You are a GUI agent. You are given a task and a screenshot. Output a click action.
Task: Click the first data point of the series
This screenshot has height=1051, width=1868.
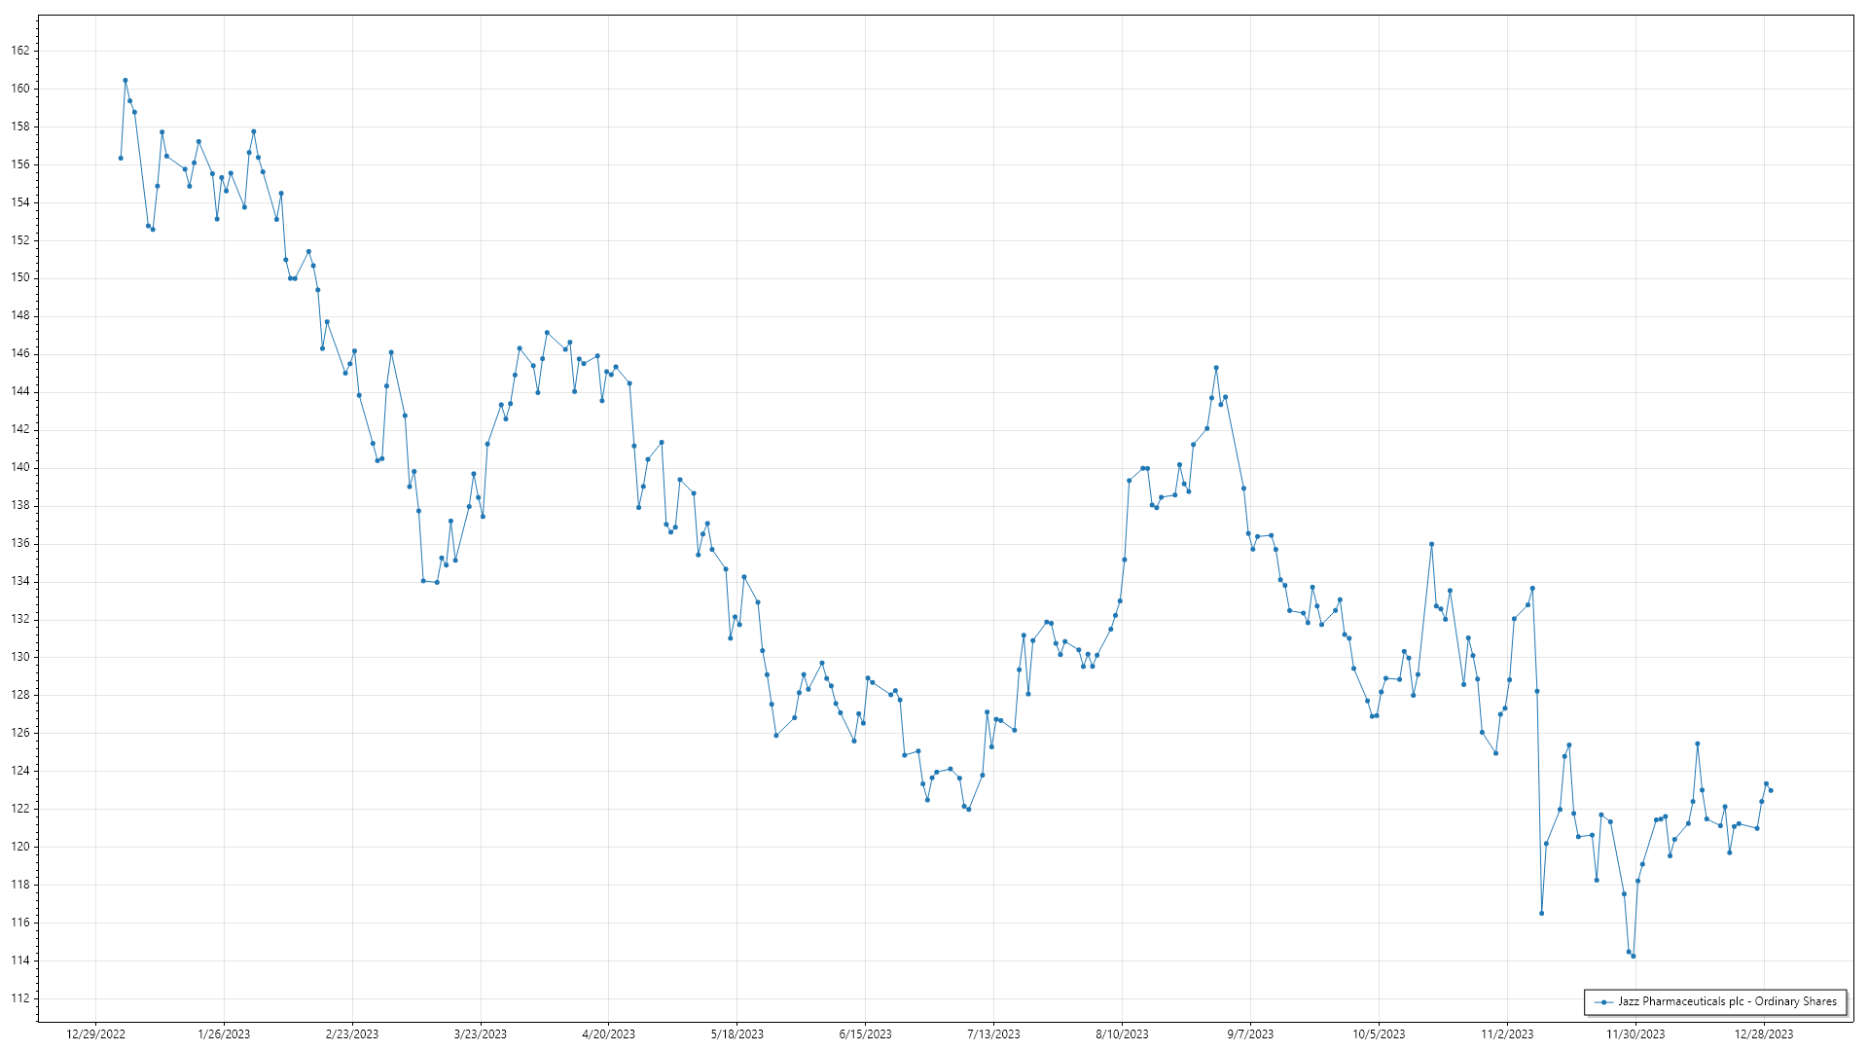121,158
